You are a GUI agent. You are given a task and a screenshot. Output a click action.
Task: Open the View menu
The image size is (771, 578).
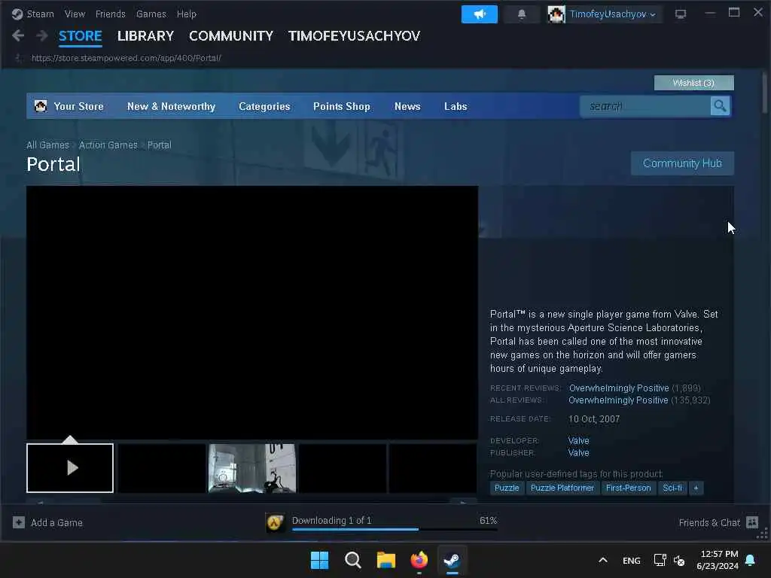click(75, 14)
